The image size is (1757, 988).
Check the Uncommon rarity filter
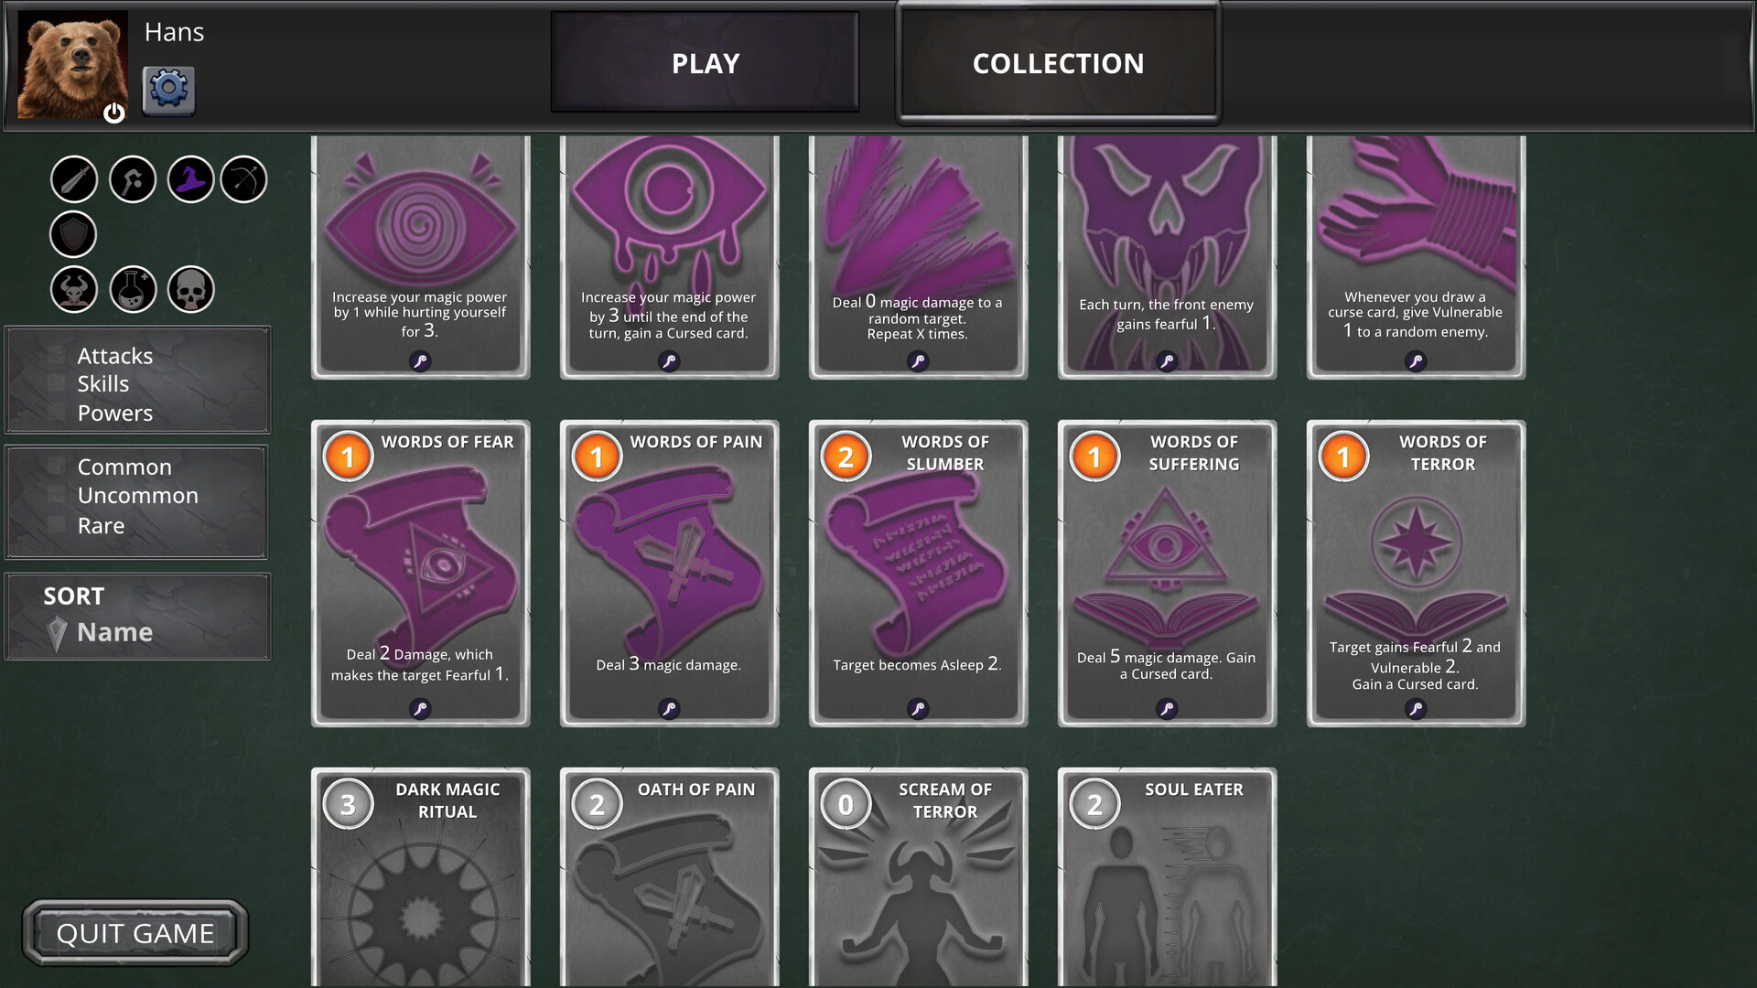pos(58,496)
